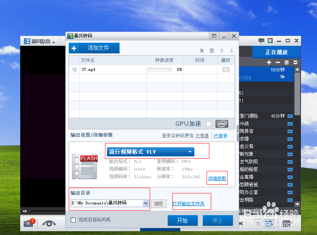Select the 怒顾爸爸 playlist item
The width and height of the screenshot is (317, 235).
[x=267, y=185]
